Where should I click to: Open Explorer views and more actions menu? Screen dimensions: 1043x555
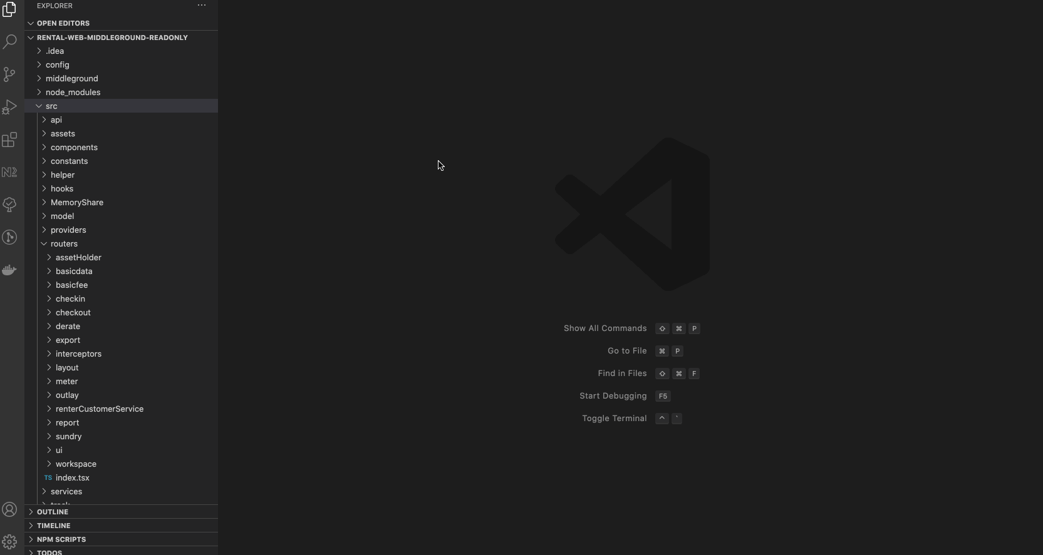202,6
